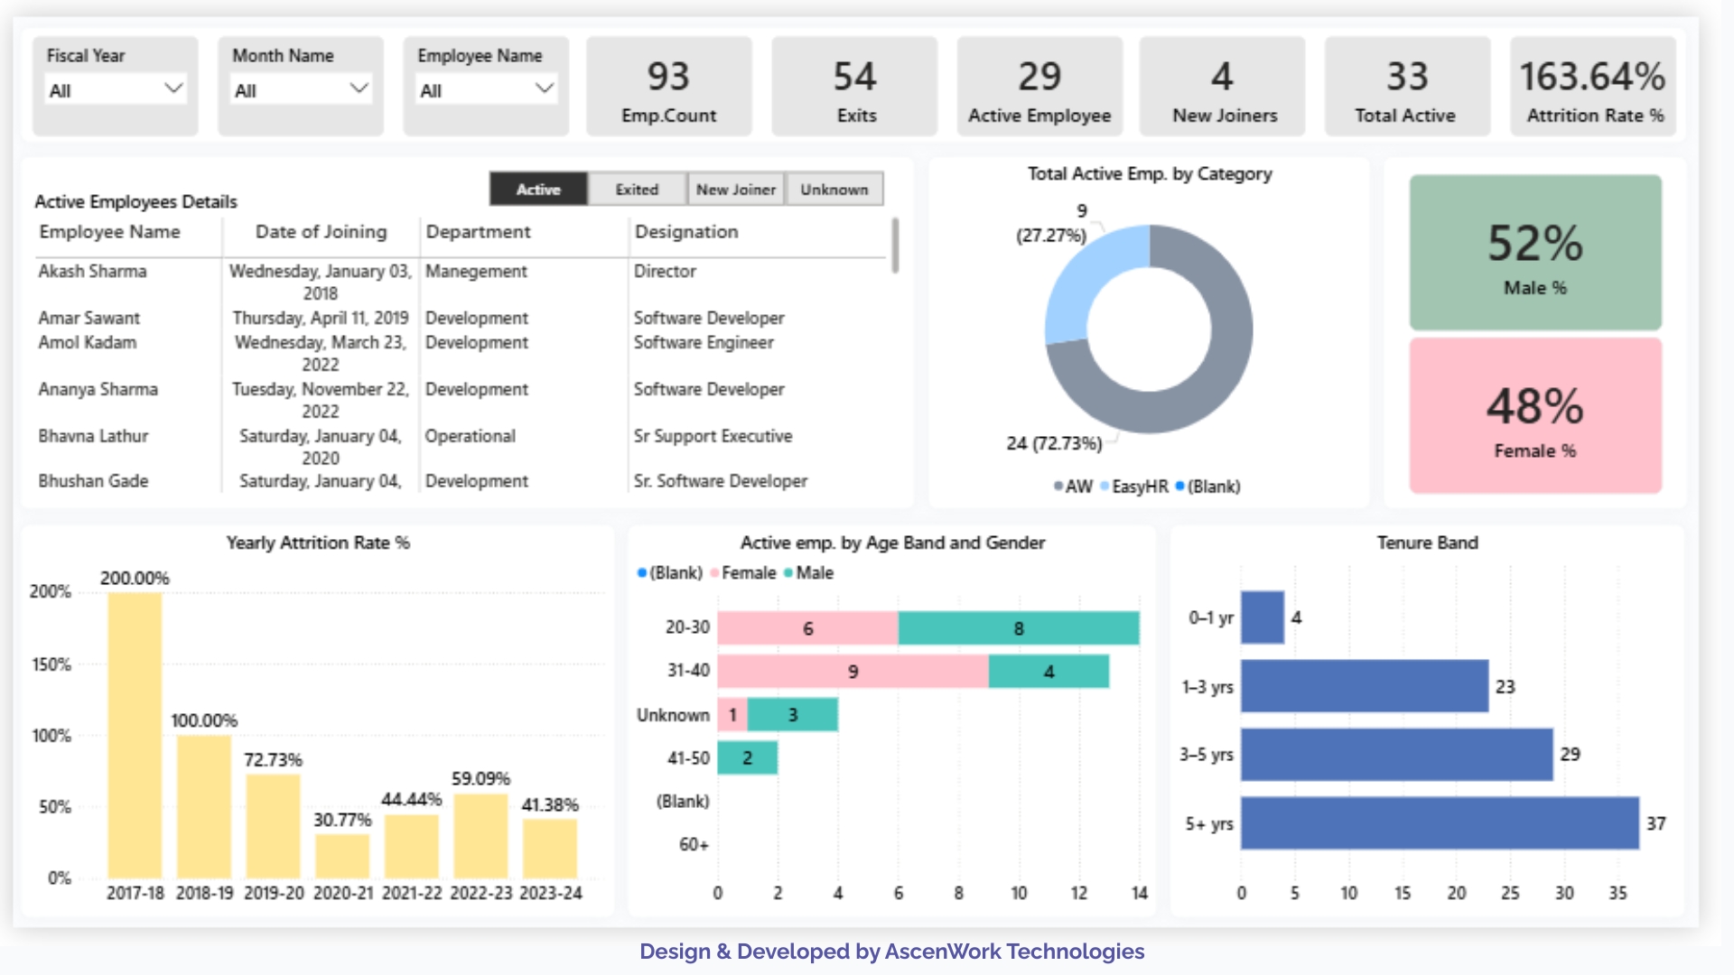Click the Attrition Rate % card
Image resolution: width=1734 pixels, height=975 pixels.
click(1592, 88)
